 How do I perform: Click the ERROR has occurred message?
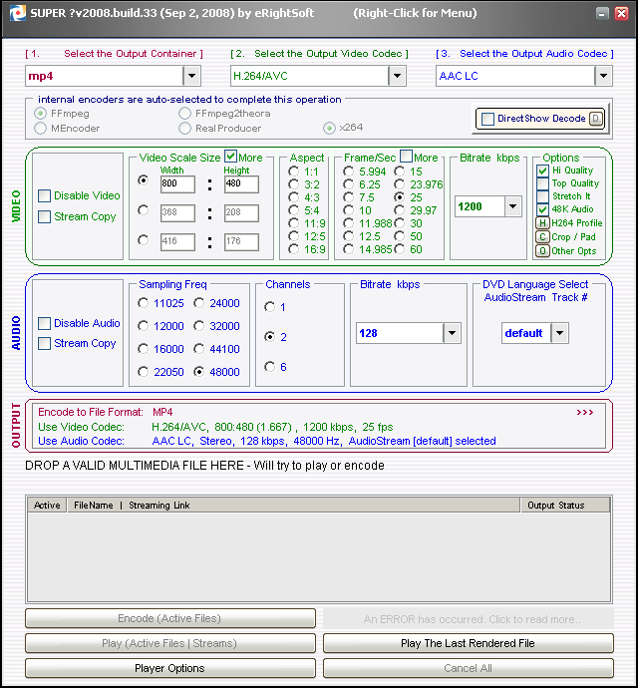coord(469,618)
